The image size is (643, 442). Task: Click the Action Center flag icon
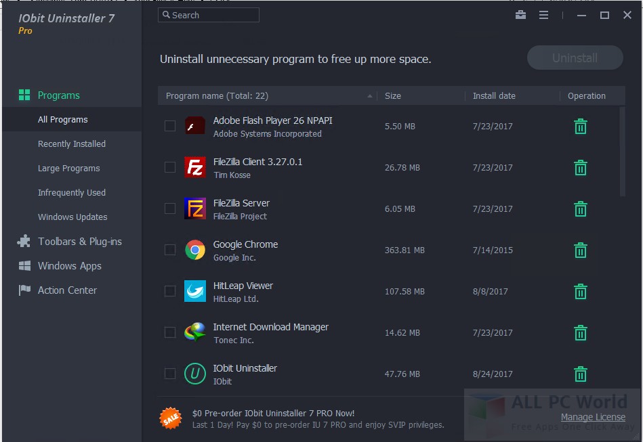coord(24,290)
